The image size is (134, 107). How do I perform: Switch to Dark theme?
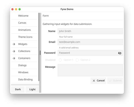click(18, 89)
